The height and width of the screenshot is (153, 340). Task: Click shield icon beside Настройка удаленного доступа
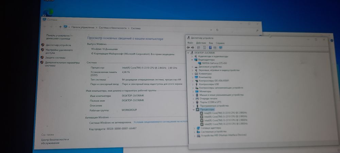[x=42, y=50]
